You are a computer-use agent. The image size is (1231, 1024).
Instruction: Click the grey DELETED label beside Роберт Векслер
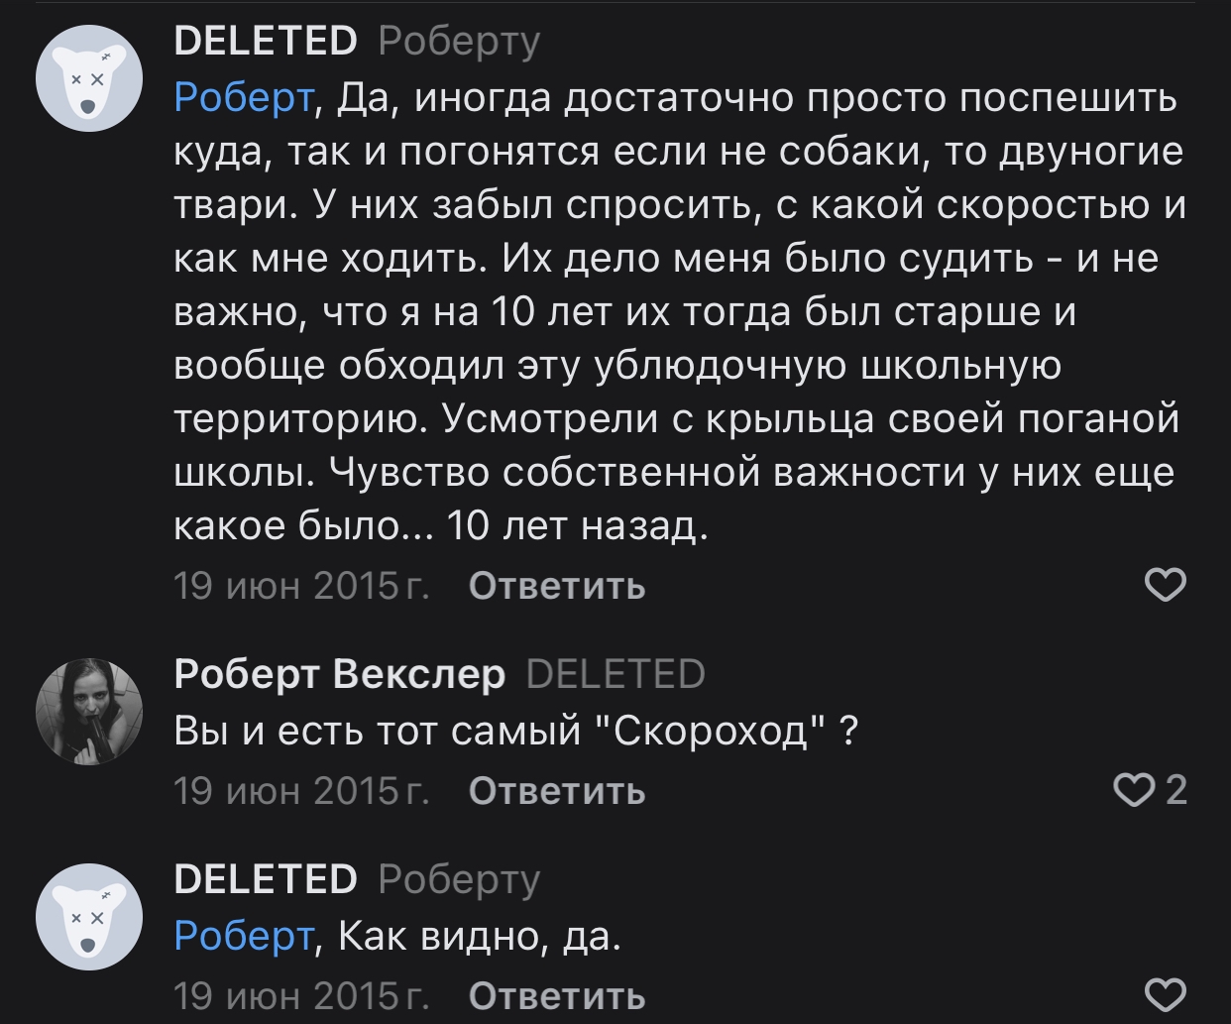click(615, 674)
